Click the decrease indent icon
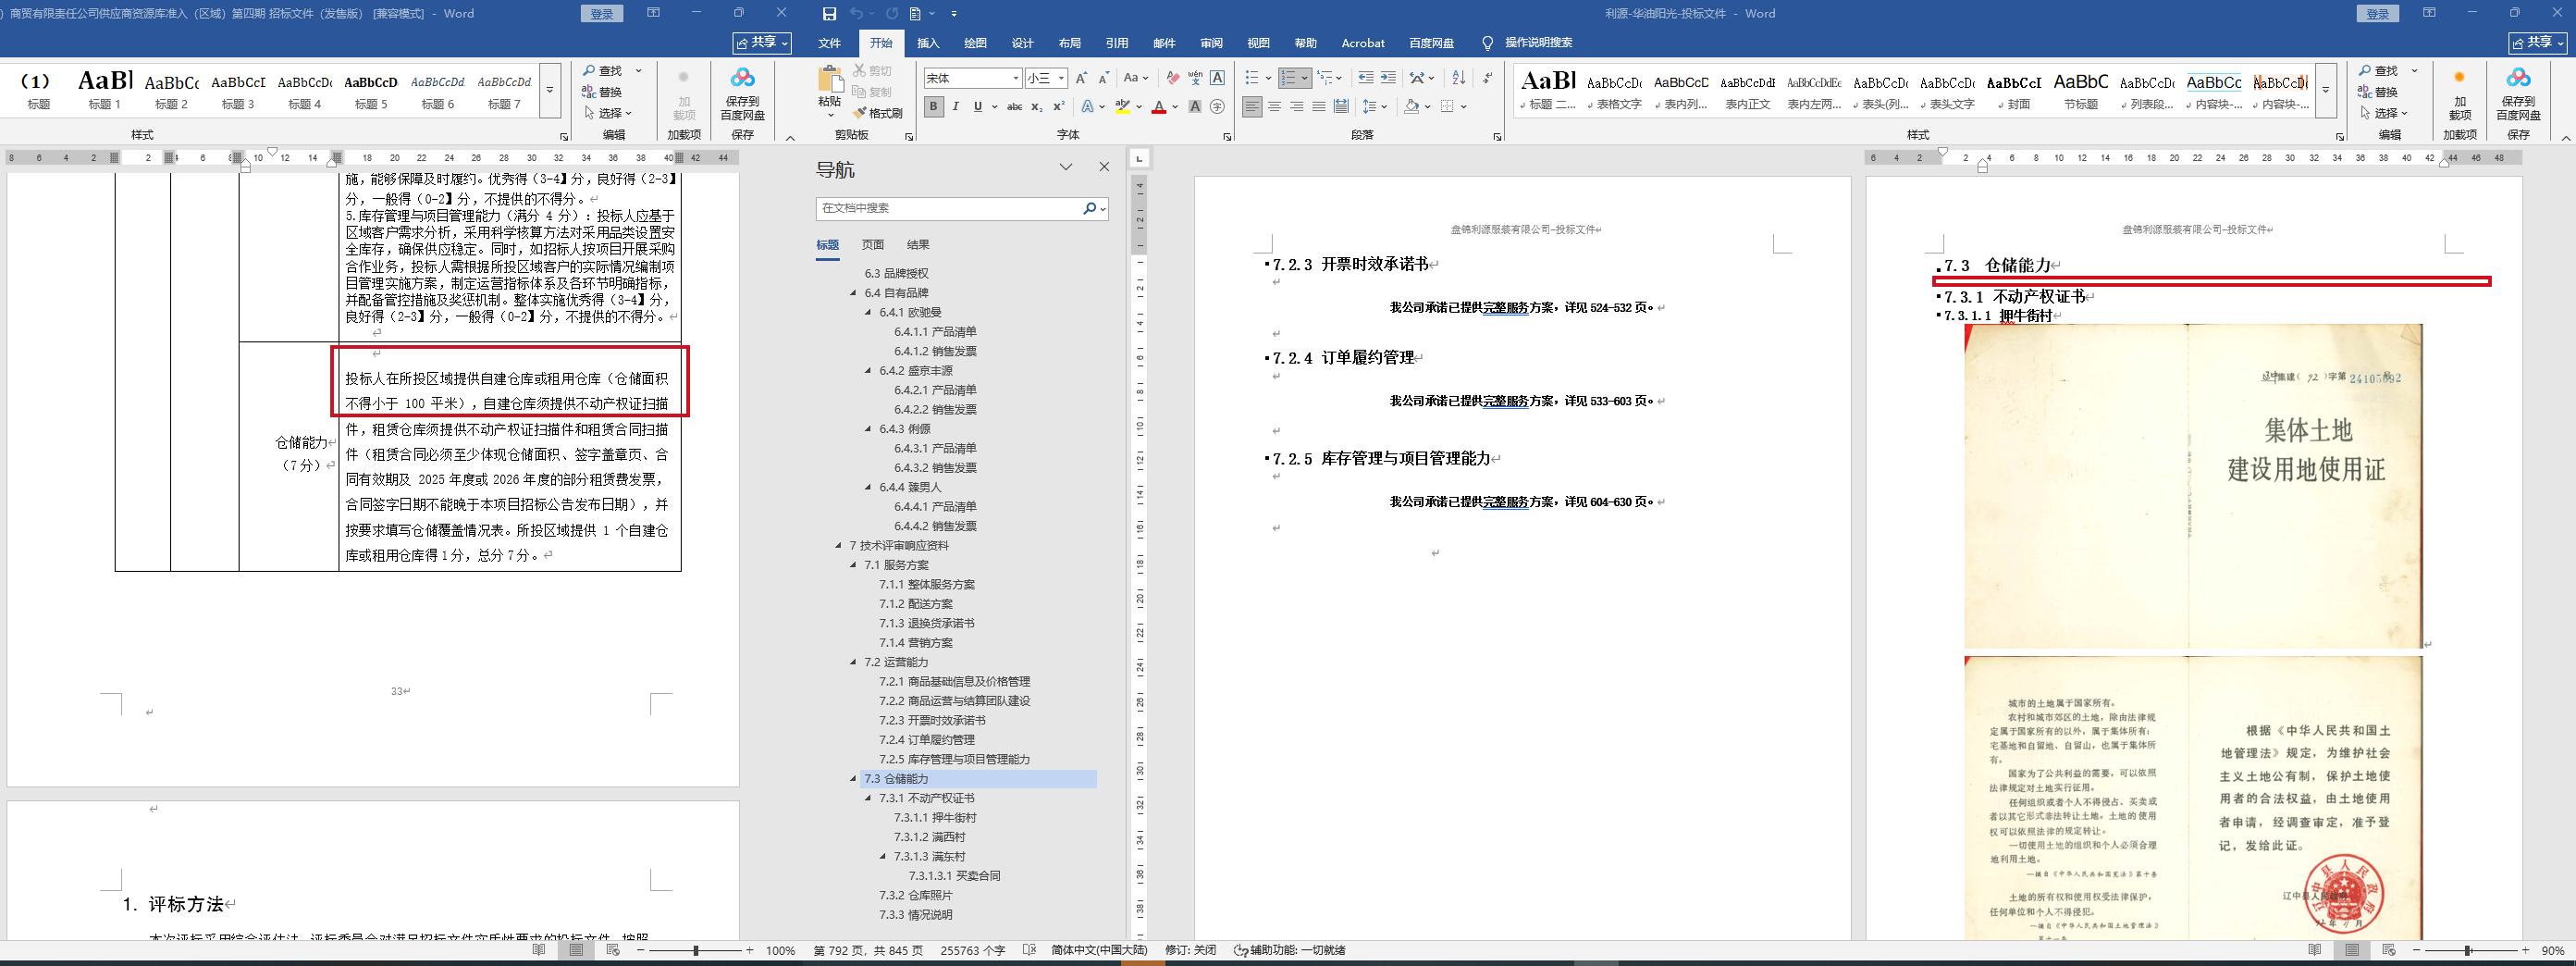This screenshot has height=966, width=2576. [x=1366, y=78]
